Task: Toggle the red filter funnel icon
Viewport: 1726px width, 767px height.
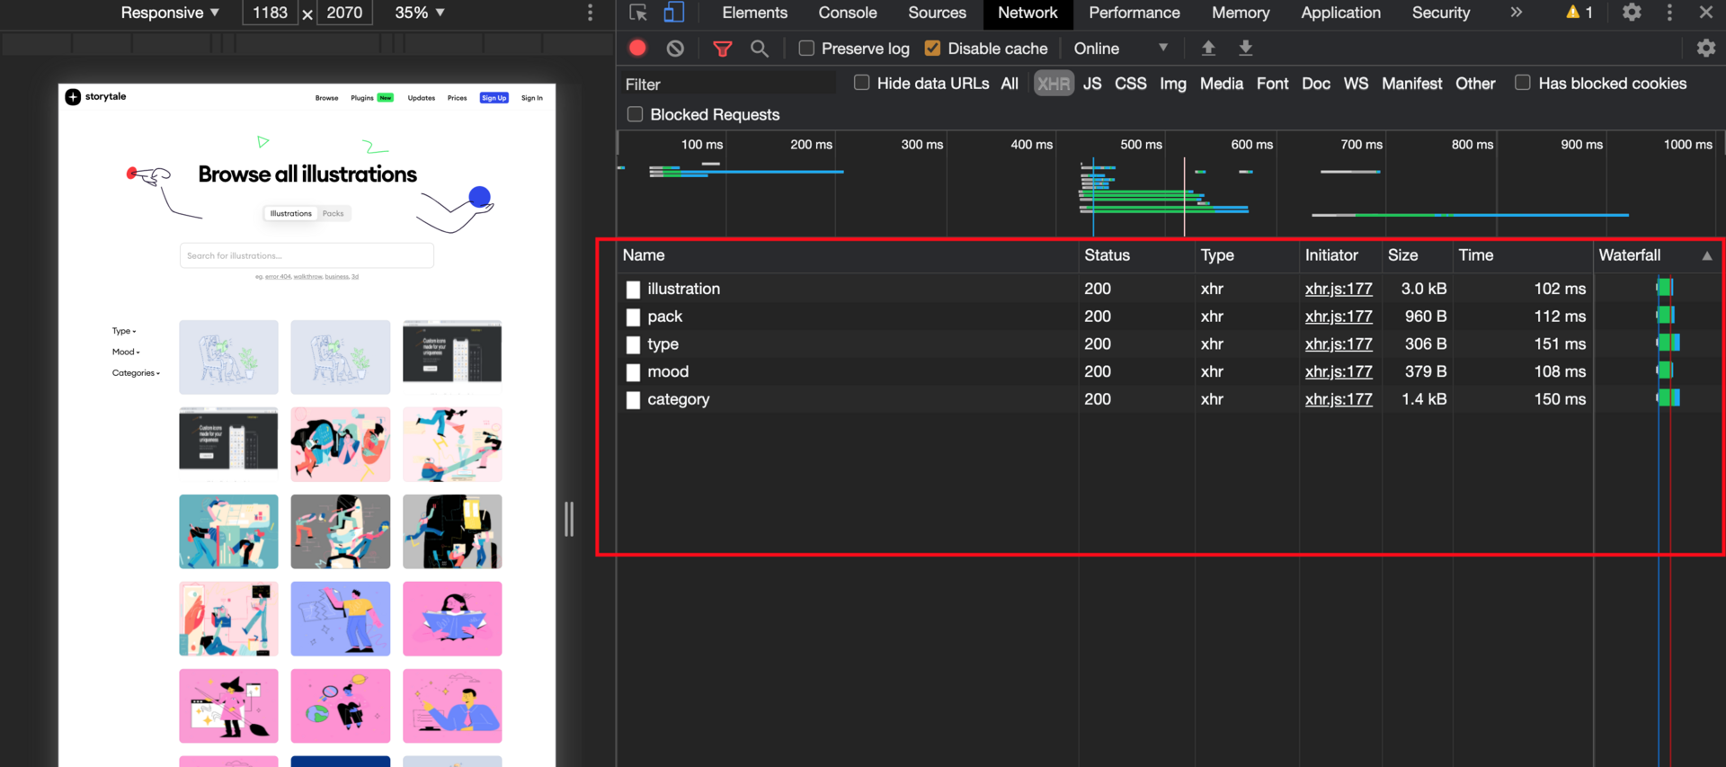Action: tap(722, 49)
